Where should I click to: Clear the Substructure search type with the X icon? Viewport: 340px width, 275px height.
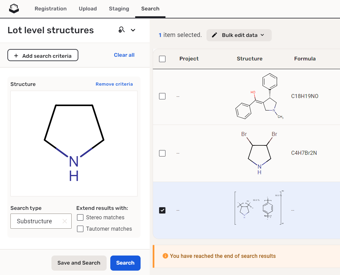(64, 221)
